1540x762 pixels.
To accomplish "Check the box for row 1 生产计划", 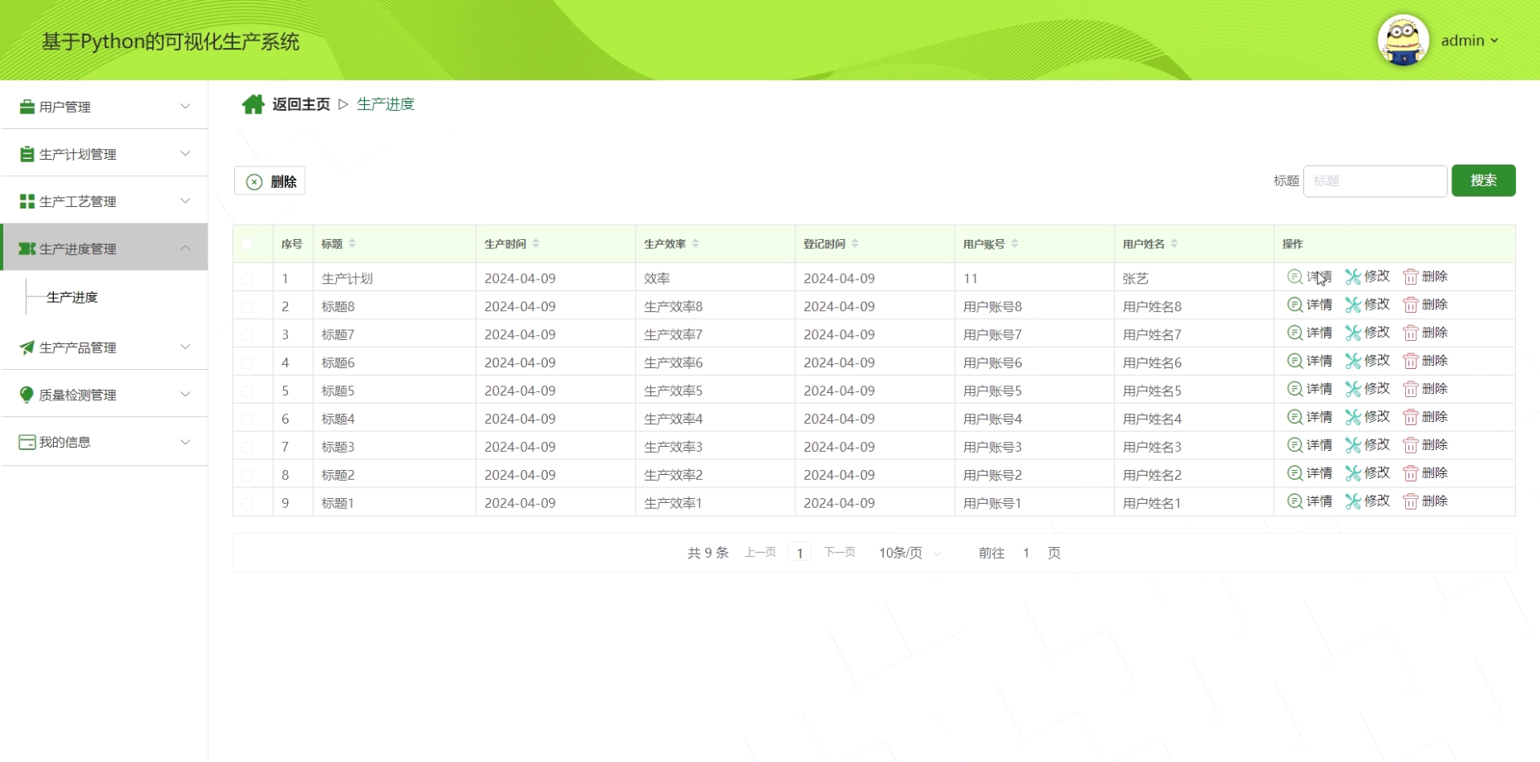I will click(247, 279).
